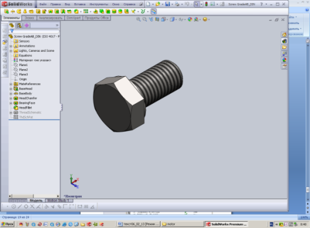
Task: Click the Extruded Boss icon at the toolbar start
Action: (6, 11)
